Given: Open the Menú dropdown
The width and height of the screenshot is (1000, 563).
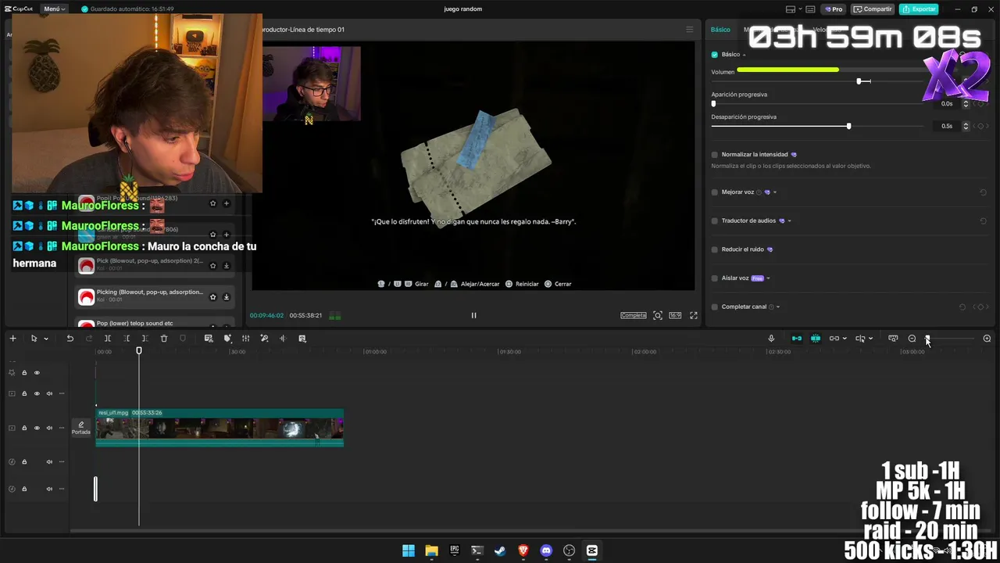Looking at the screenshot, I should coord(54,9).
